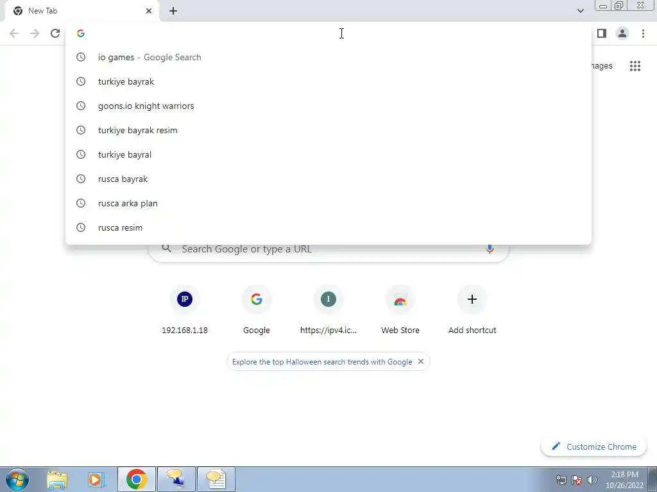The image size is (657, 492).
Task: Click the browser forward arrow
Action: [35, 33]
